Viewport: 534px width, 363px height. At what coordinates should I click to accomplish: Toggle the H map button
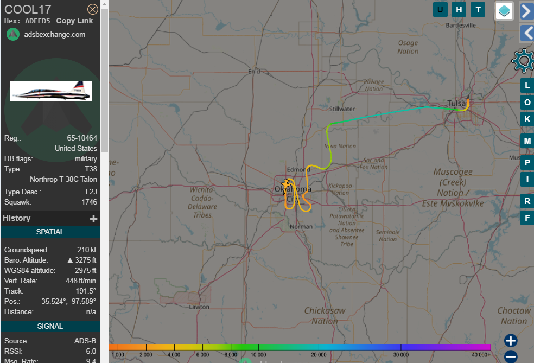pos(459,10)
